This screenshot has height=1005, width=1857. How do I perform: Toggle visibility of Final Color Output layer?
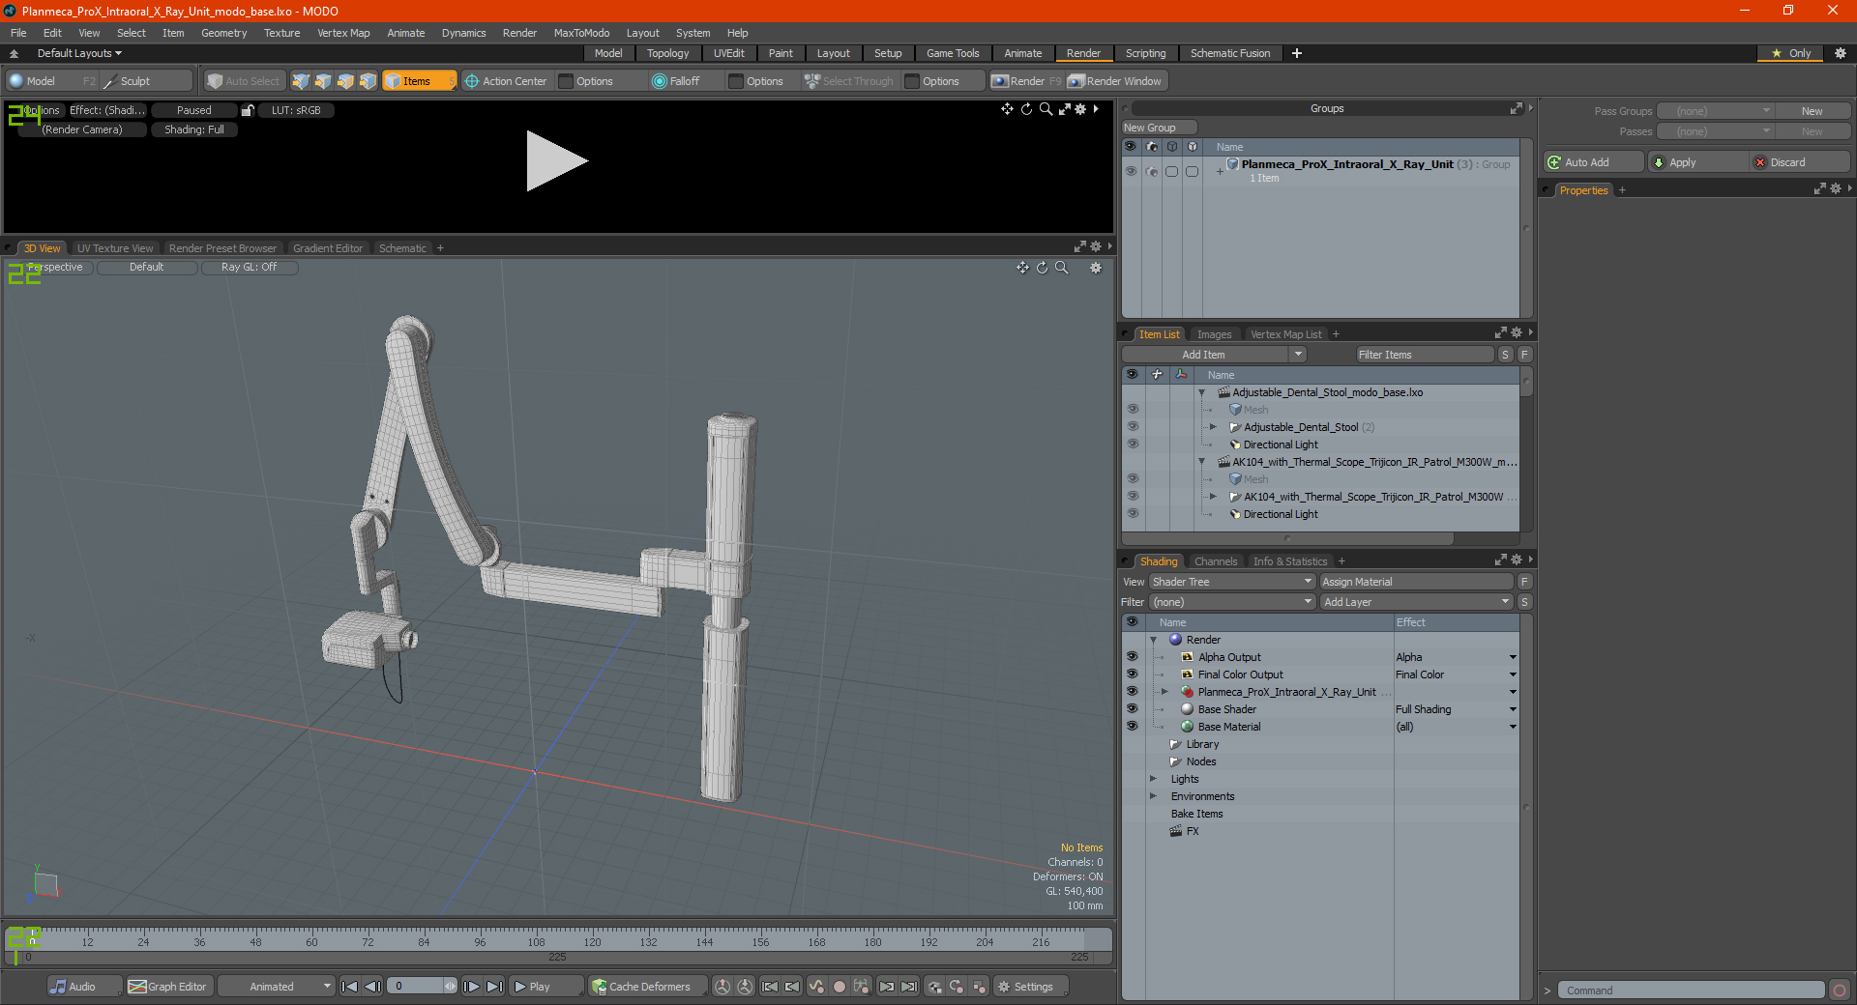[1132, 674]
